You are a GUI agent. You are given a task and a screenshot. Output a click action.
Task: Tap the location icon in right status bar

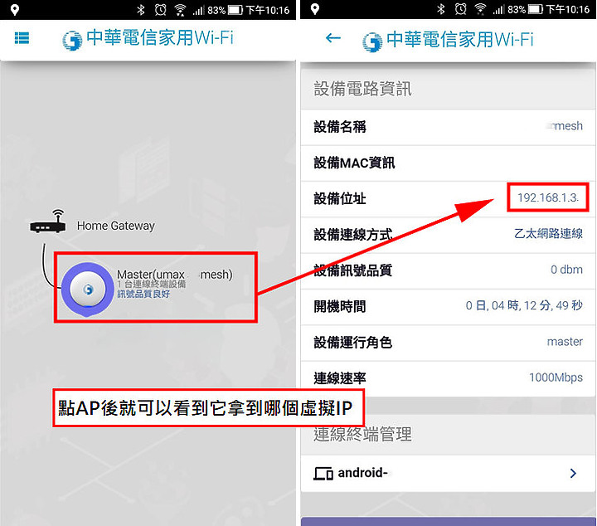point(314,9)
